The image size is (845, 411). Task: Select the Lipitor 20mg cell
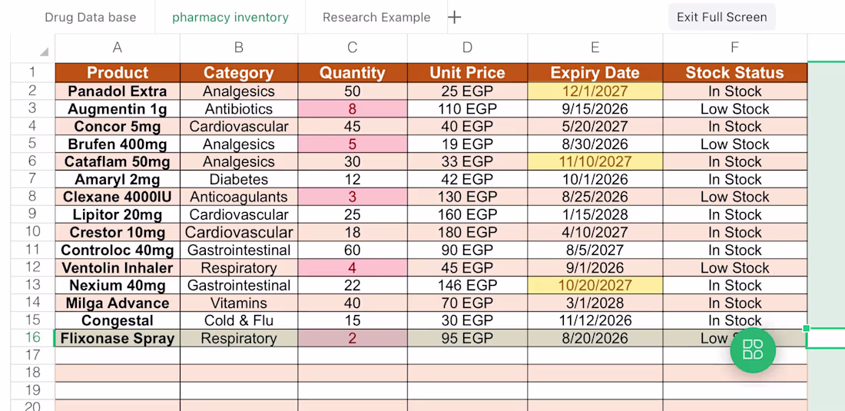coord(118,214)
